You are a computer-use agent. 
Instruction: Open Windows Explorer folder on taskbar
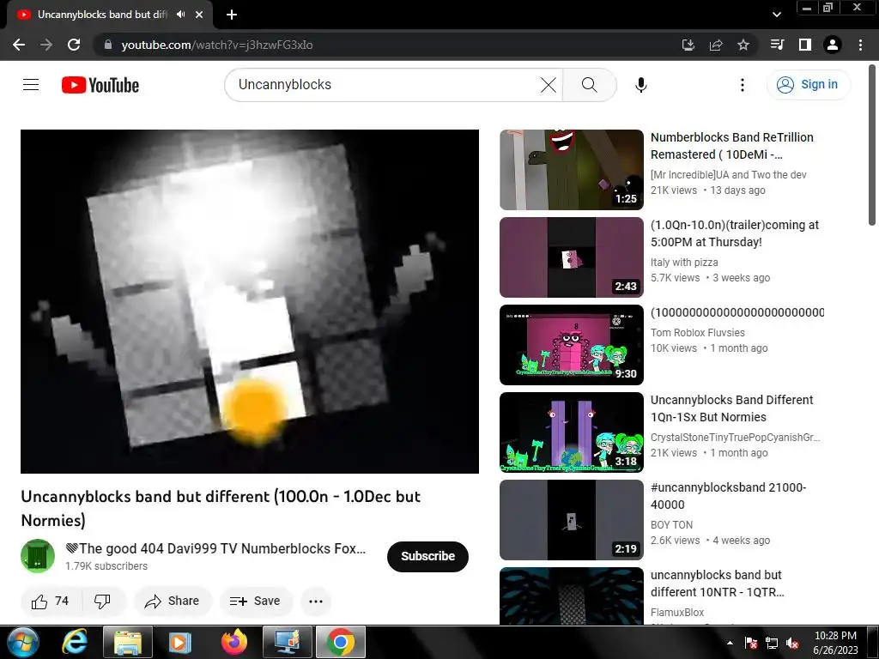(128, 642)
